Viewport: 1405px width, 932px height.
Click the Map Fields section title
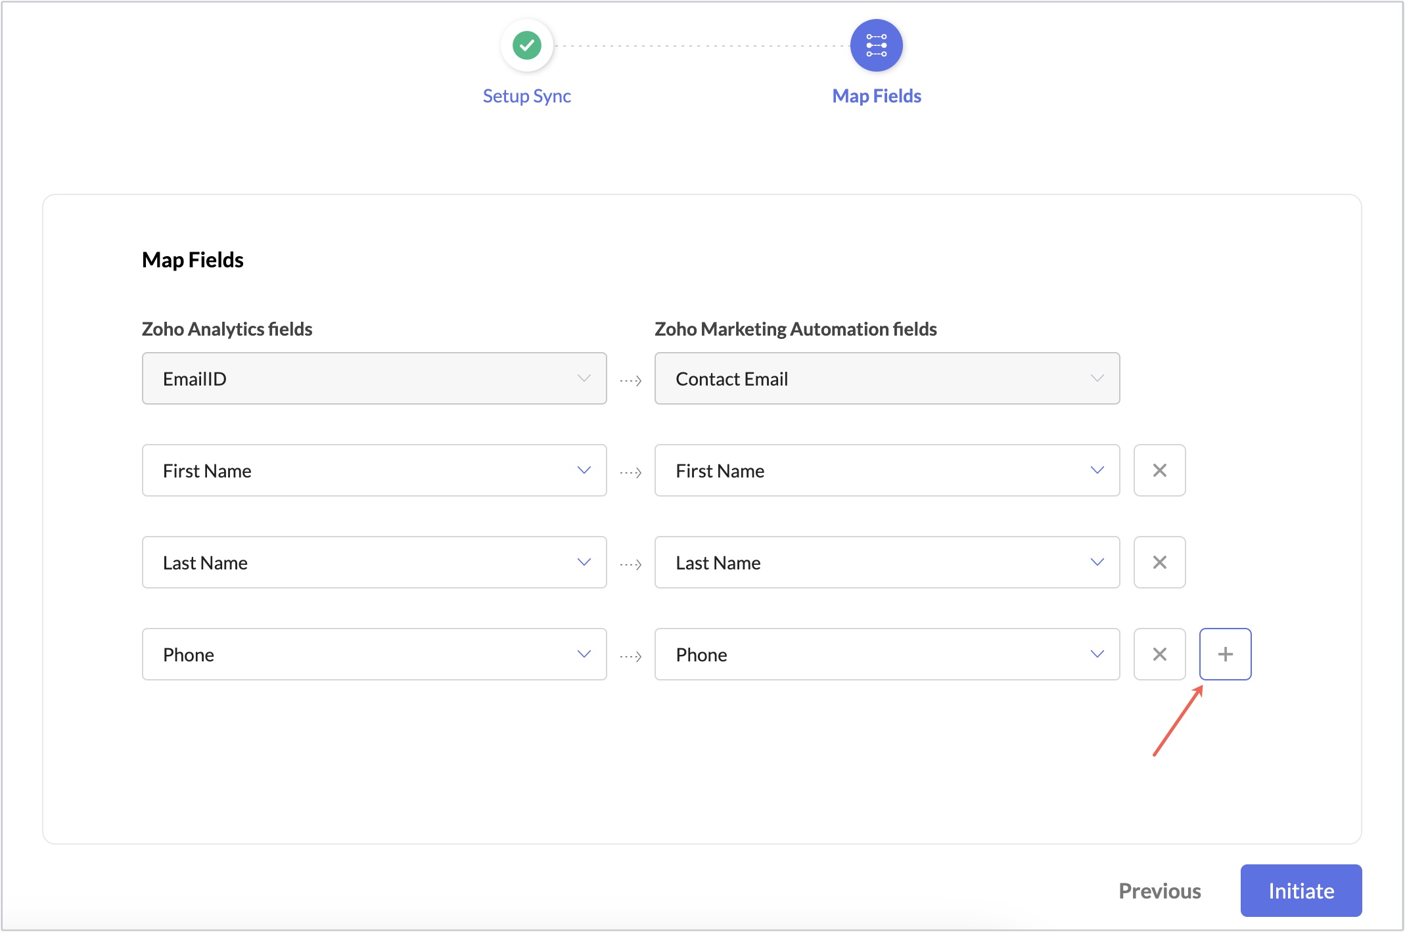(x=193, y=260)
